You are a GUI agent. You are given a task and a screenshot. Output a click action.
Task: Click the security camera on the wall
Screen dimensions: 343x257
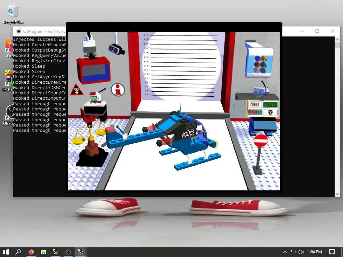(x=117, y=49)
